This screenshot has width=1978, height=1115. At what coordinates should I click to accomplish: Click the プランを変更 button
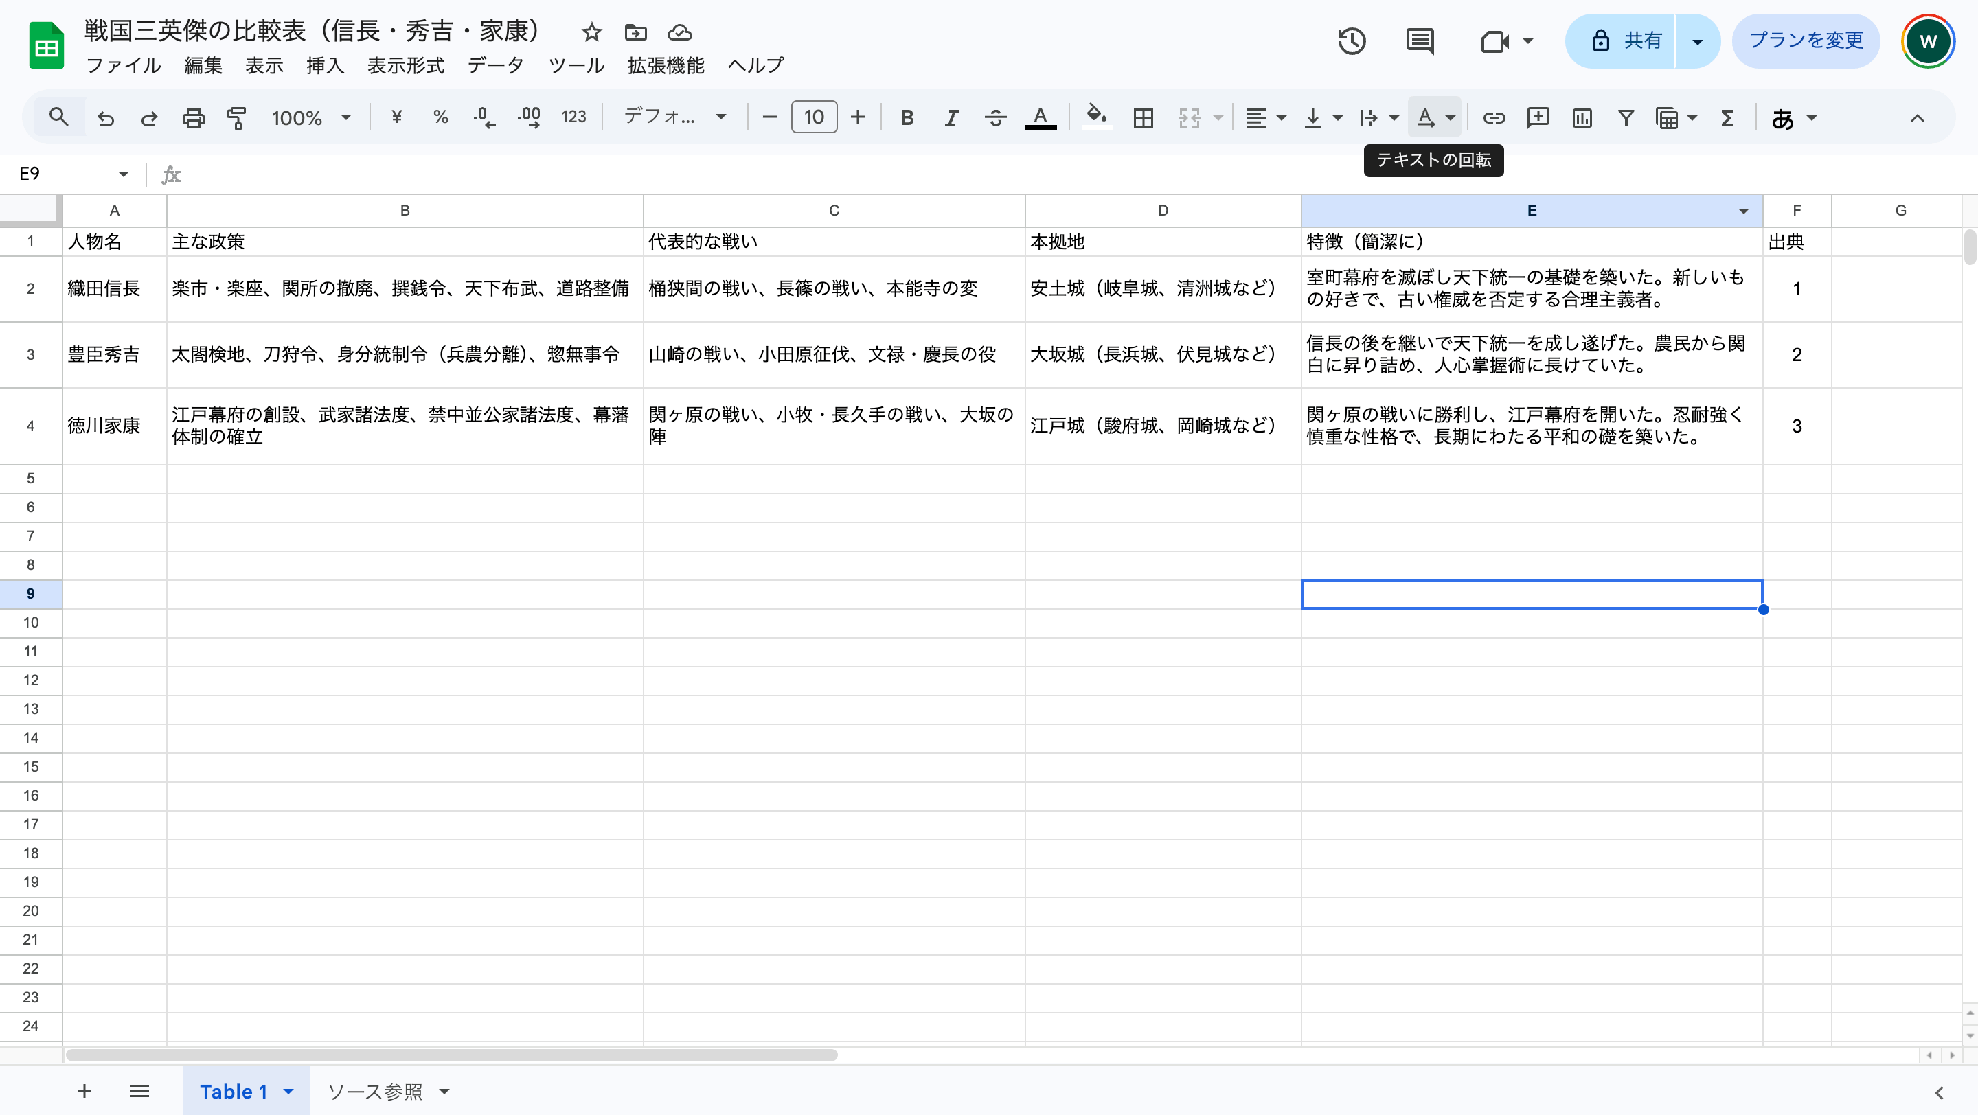[x=1806, y=41]
